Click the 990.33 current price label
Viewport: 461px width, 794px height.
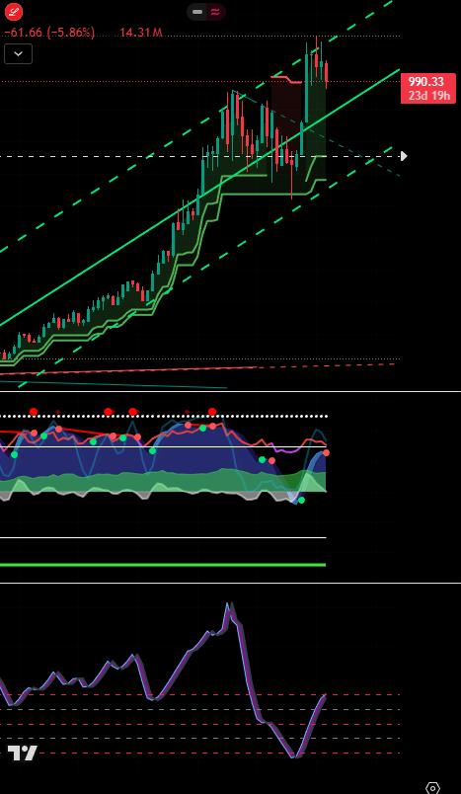click(426, 82)
